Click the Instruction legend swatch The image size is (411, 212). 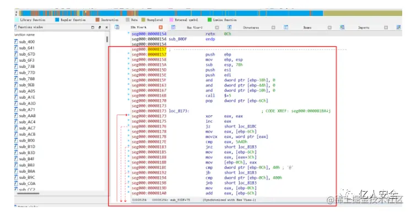click(x=98, y=20)
